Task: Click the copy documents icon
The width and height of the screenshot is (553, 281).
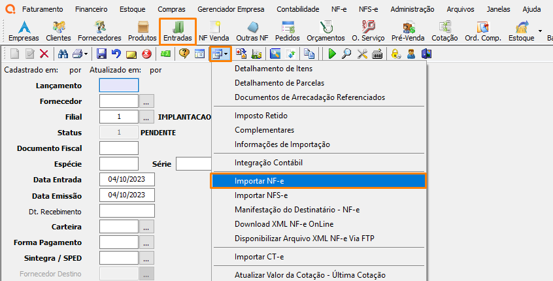Action: point(309,54)
